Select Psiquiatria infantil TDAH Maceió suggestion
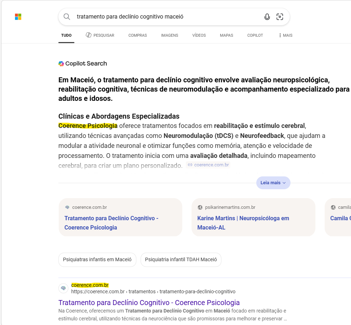The image size is (351, 325). [181, 259]
